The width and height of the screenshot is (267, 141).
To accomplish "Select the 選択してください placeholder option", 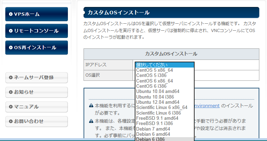I will point(165,65).
